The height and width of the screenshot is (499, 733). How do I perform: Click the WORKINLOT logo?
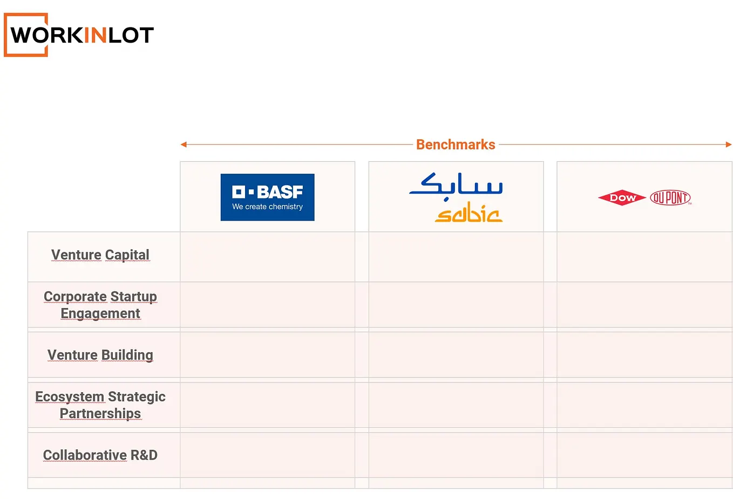point(79,35)
